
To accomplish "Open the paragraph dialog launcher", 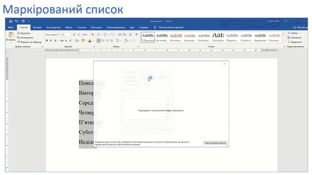I will click(x=137, y=47).
